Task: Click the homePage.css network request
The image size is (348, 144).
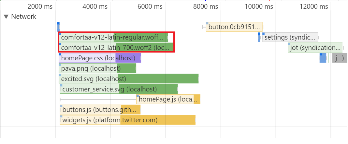Action: [100, 58]
